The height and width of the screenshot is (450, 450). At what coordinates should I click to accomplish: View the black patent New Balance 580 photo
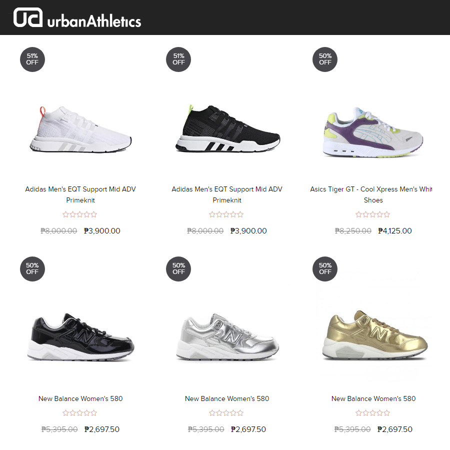pos(80,336)
